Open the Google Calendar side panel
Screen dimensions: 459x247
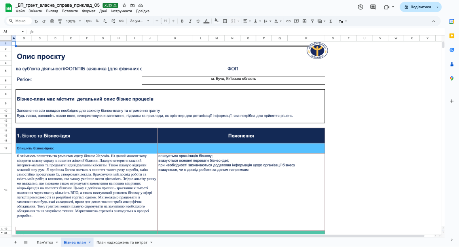point(452,21)
